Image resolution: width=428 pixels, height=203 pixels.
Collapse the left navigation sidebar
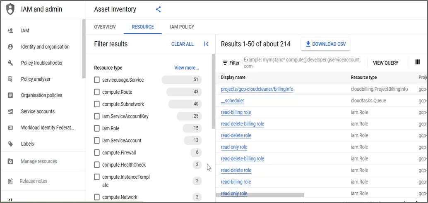point(10,200)
